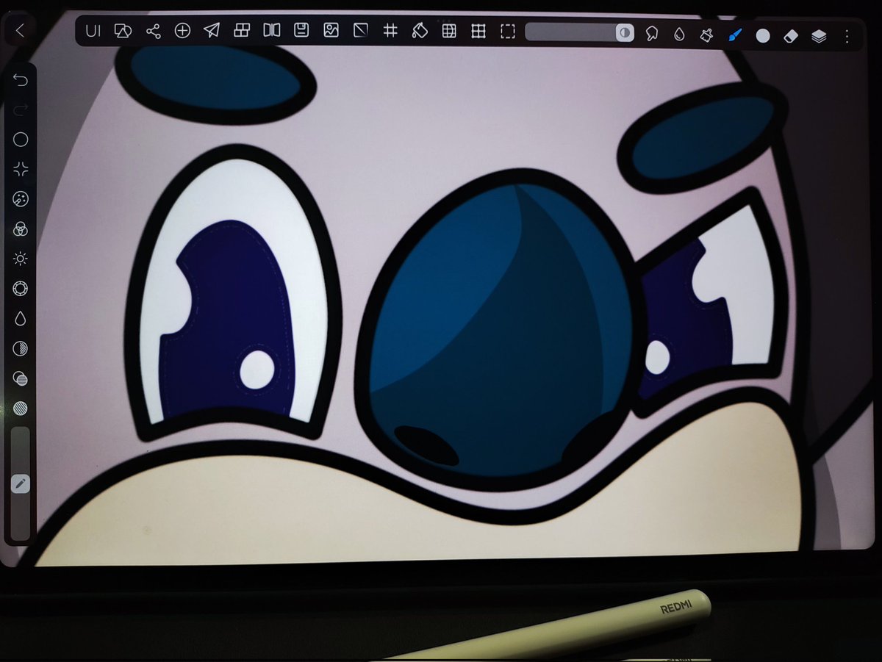Click the paper plane send icon
This screenshot has width=882, height=662.
coord(212,31)
